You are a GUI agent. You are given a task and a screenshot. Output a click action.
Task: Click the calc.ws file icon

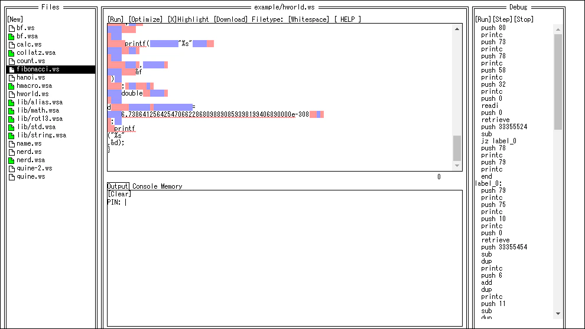pos(12,45)
